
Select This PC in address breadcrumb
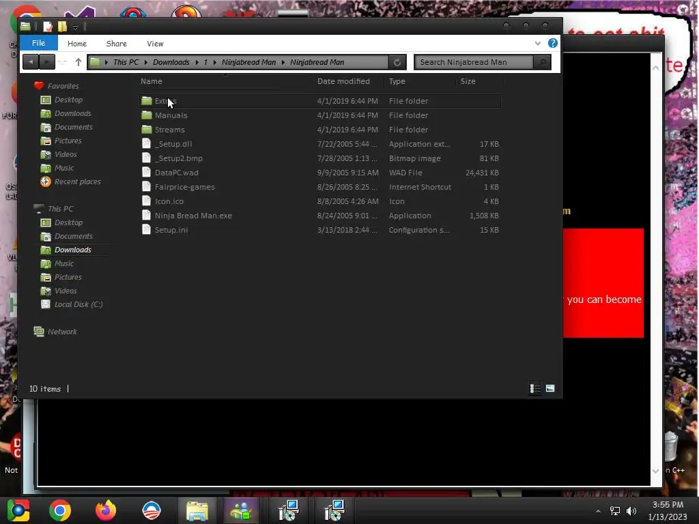[x=126, y=62]
